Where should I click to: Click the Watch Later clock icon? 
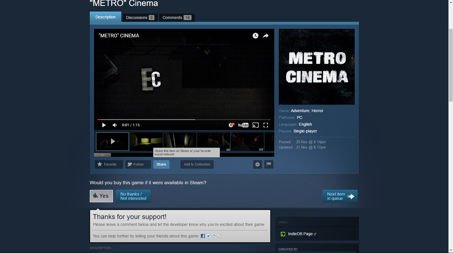click(x=256, y=36)
